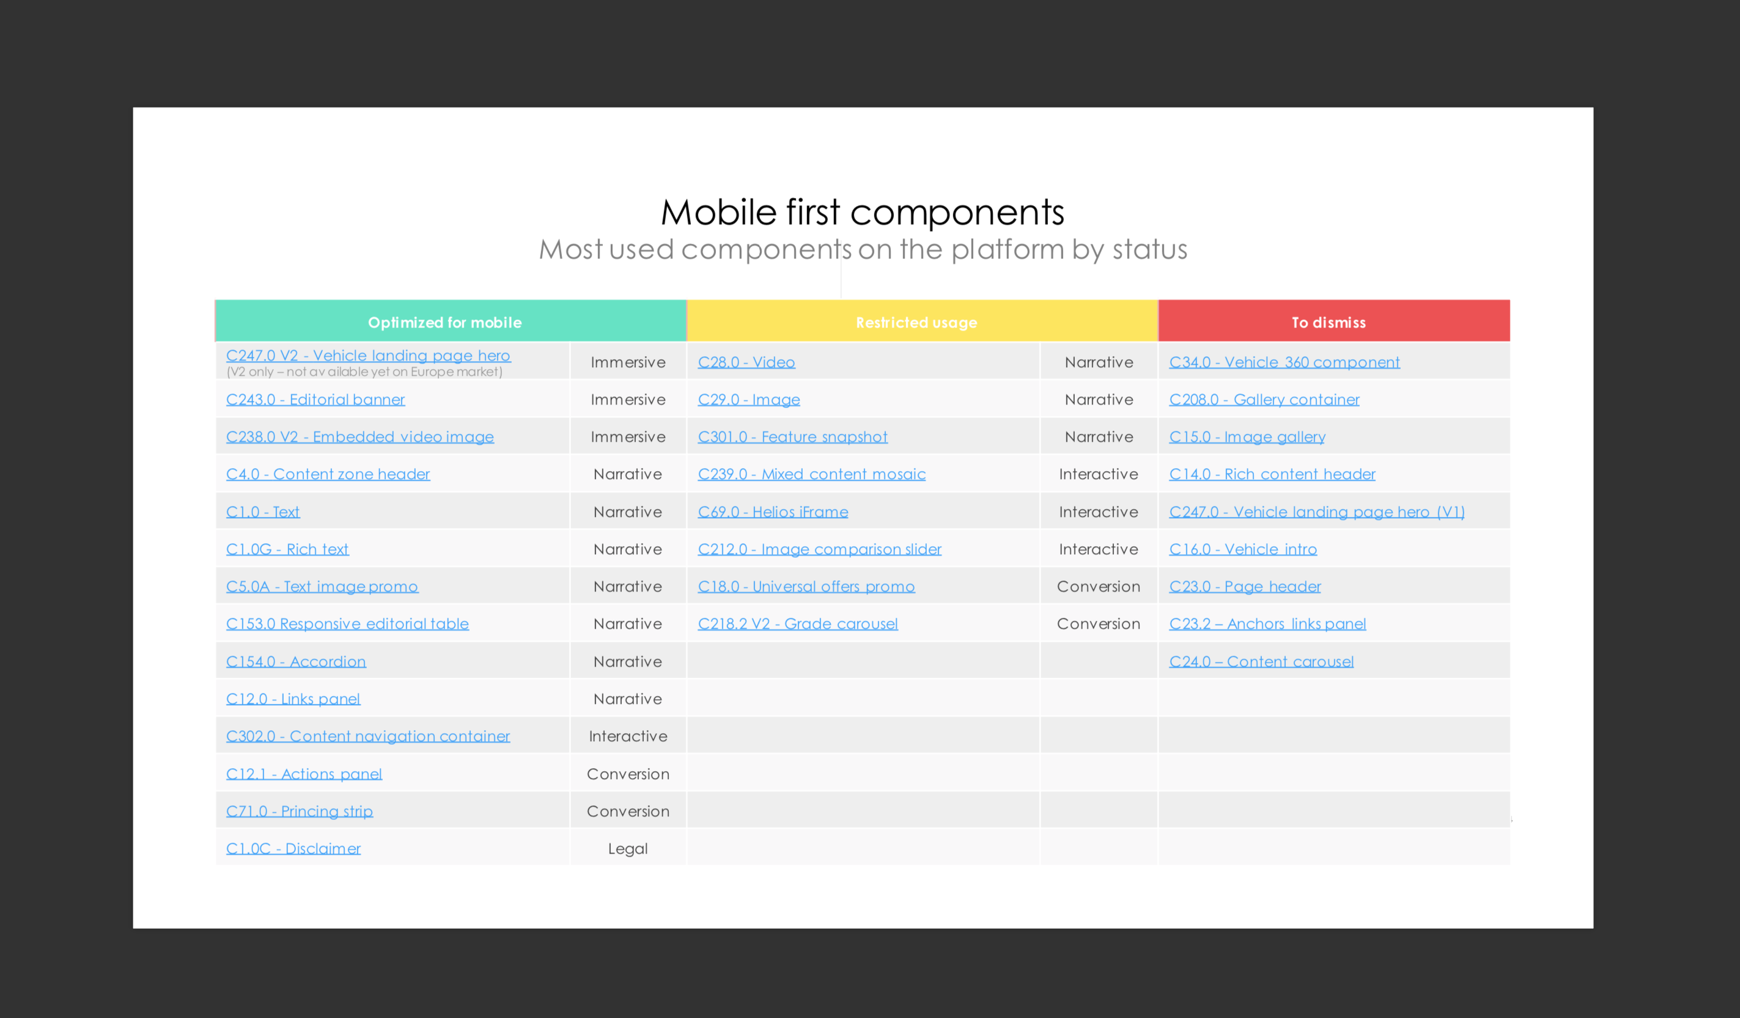The image size is (1740, 1018).
Task: Click the C208.0 Gallery container link
Action: pos(1264,400)
